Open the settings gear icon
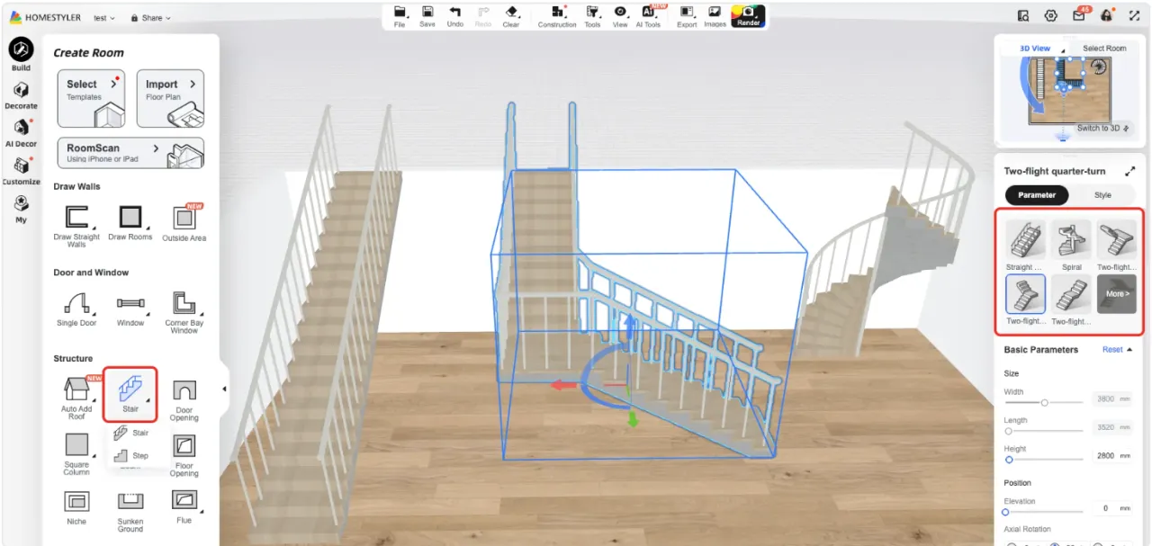 1050,16
